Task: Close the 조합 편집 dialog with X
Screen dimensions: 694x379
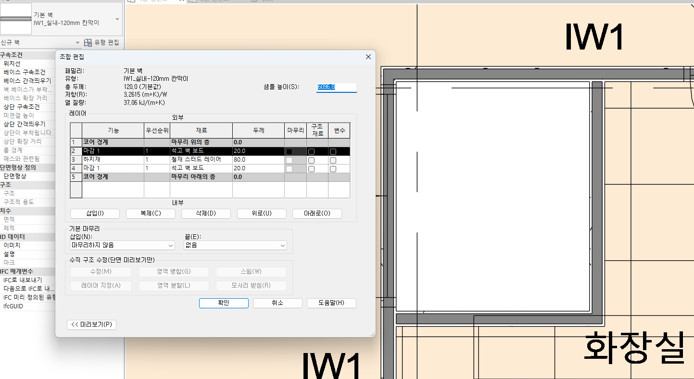Action: [368, 57]
